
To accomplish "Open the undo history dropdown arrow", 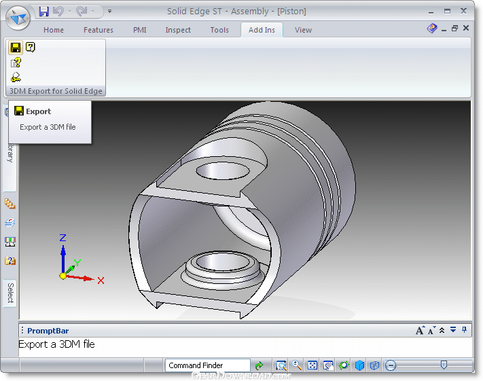I will [x=69, y=12].
